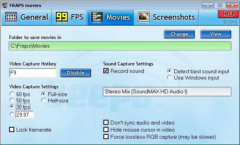Click the Screenshots picture icon

[x=144, y=17]
